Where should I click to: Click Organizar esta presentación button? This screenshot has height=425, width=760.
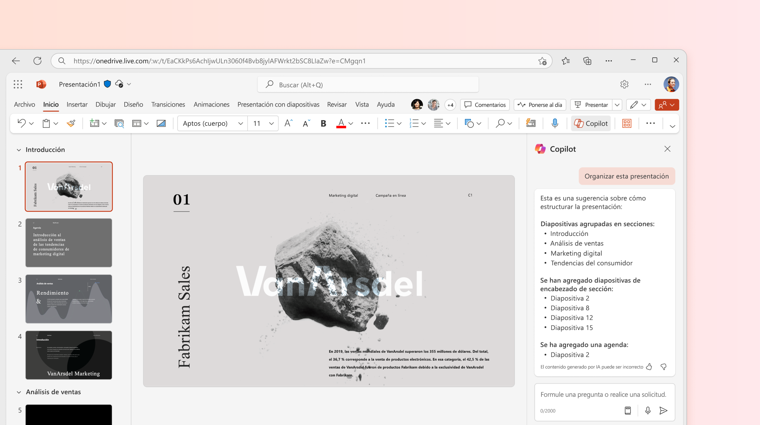coord(626,176)
